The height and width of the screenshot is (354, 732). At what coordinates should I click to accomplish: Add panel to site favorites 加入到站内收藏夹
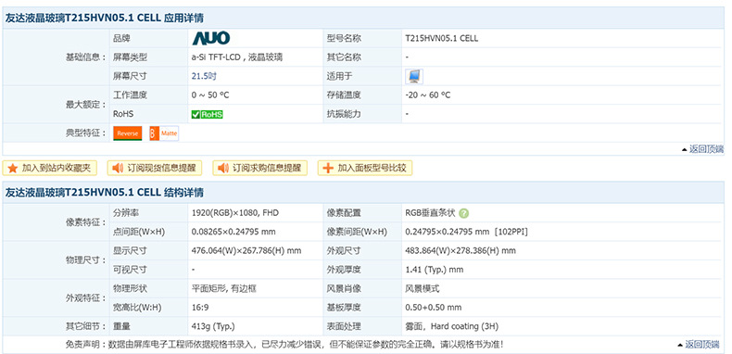pos(50,168)
